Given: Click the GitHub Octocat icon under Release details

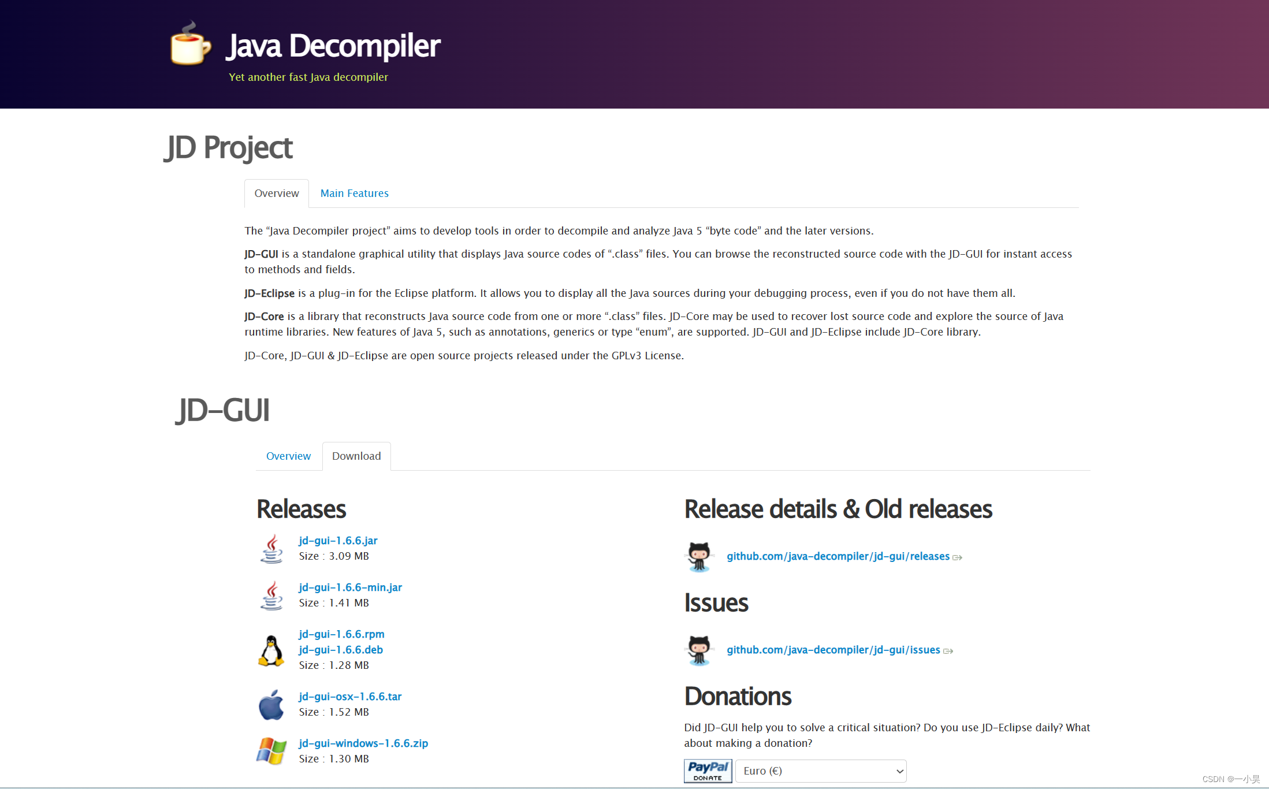Looking at the screenshot, I should coord(699,556).
